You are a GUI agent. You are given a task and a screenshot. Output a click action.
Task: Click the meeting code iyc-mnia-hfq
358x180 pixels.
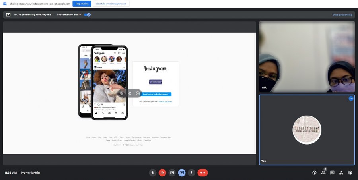click(x=31, y=173)
